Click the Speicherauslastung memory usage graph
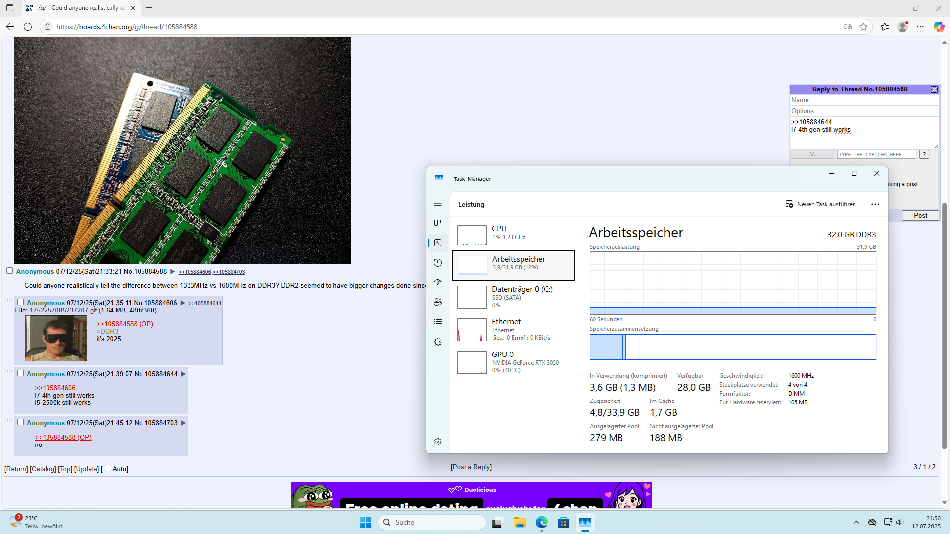This screenshot has height=534, width=950. pyautogui.click(x=733, y=283)
